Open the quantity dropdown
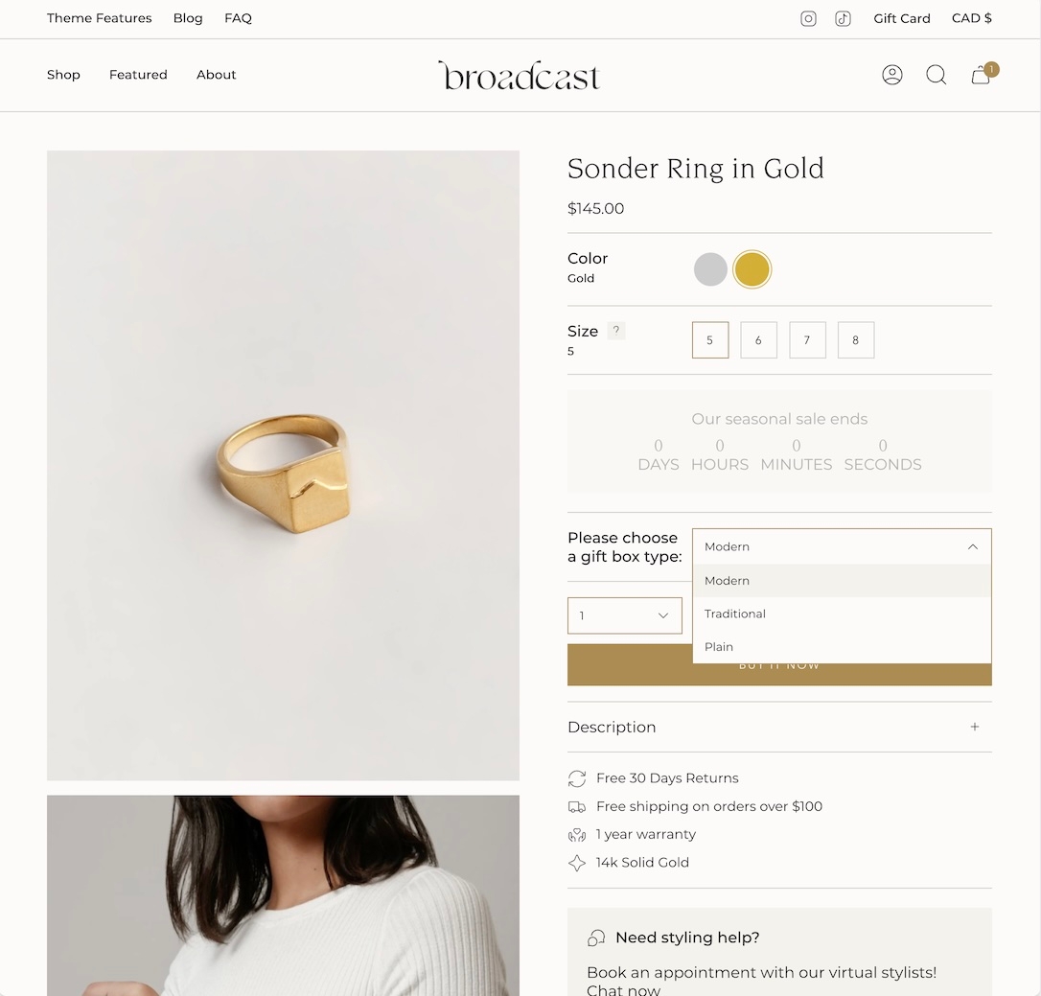This screenshot has width=1041, height=996. 624,615
